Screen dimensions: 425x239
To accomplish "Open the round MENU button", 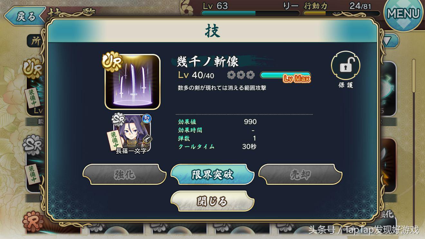I will tap(404, 14).
